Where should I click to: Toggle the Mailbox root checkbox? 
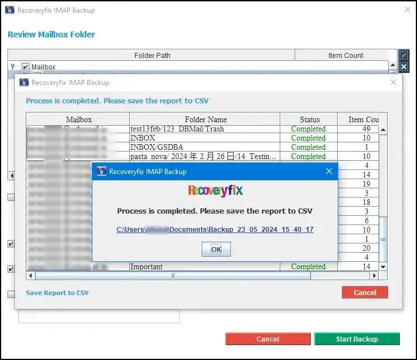(25, 67)
